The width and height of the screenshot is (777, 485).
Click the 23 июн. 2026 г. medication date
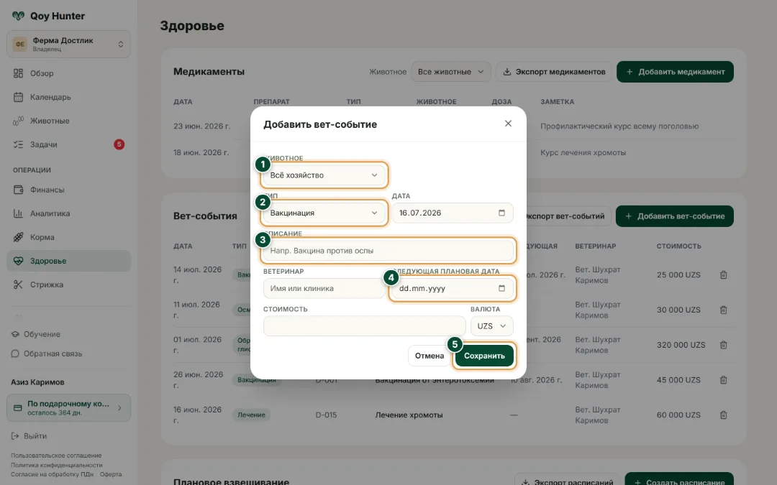click(x=201, y=126)
